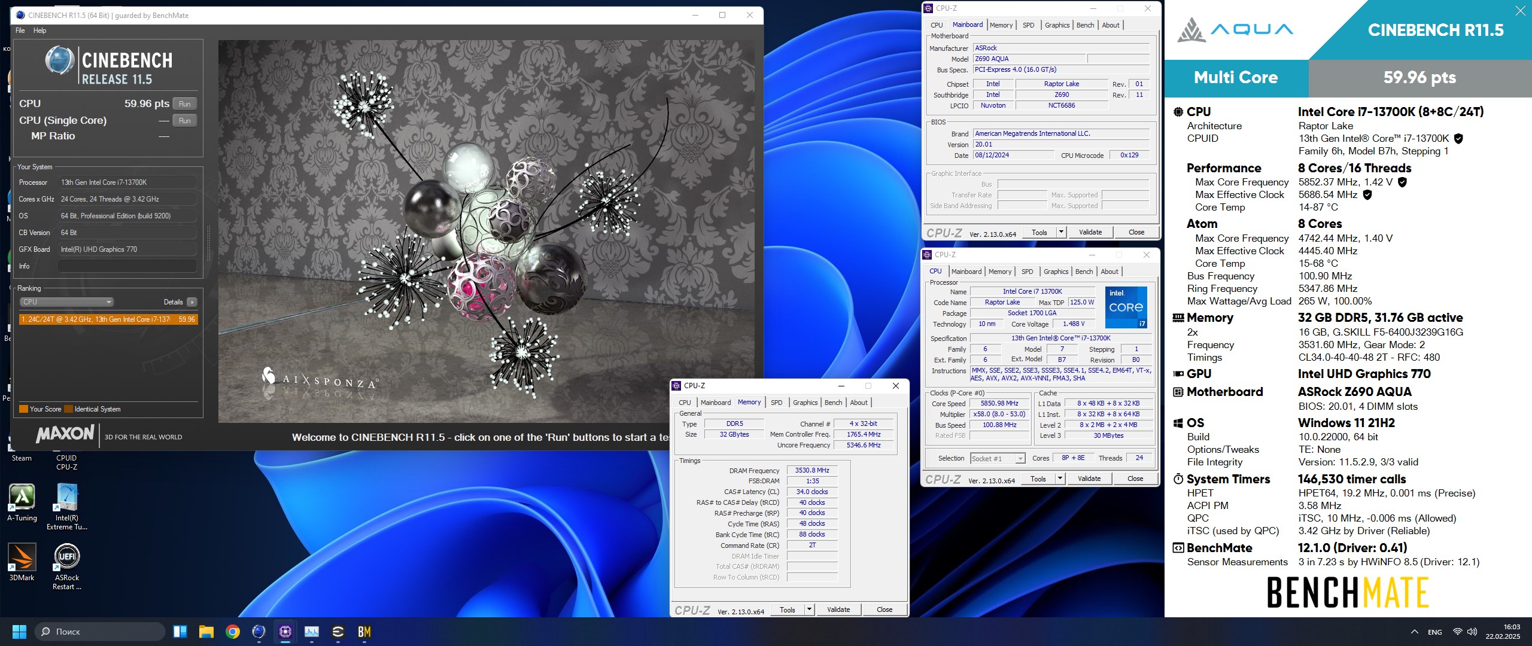Launch Intel Extreme Tuning Utility icon
This screenshot has height=646, width=1532.
(66, 507)
